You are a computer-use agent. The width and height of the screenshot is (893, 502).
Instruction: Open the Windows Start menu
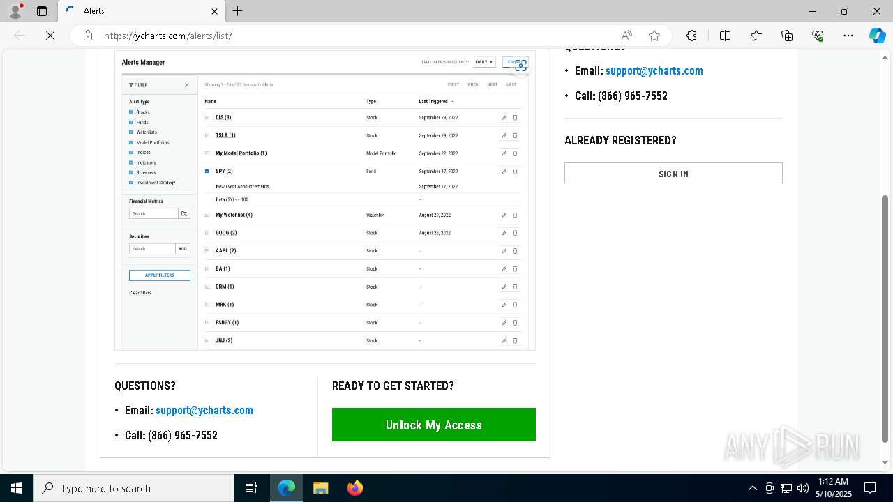click(17, 488)
